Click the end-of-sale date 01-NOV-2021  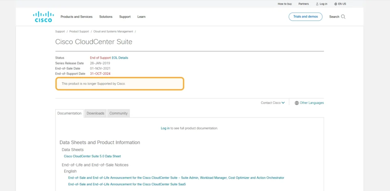(x=100, y=69)
